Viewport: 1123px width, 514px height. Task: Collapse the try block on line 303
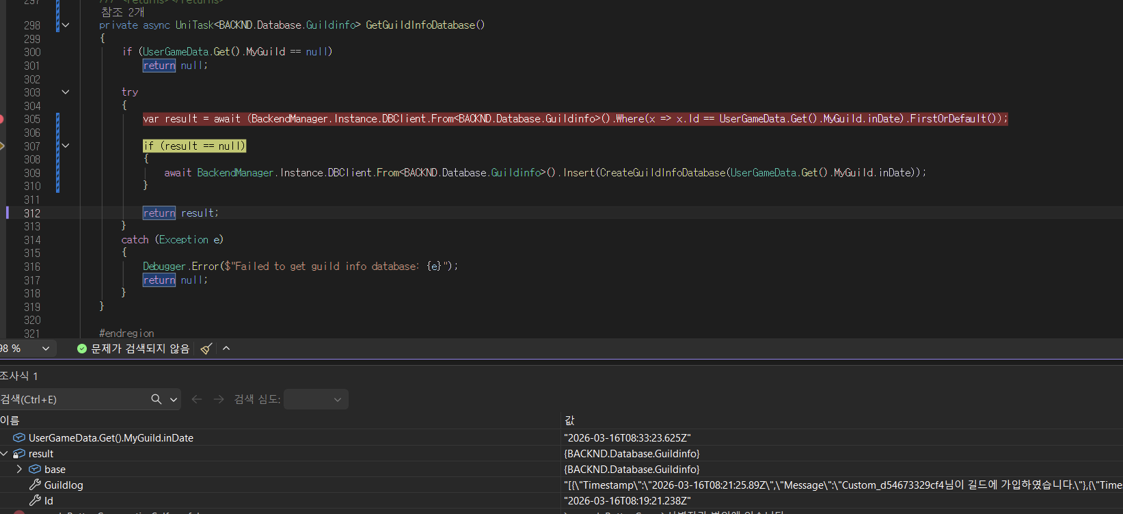[x=66, y=92]
